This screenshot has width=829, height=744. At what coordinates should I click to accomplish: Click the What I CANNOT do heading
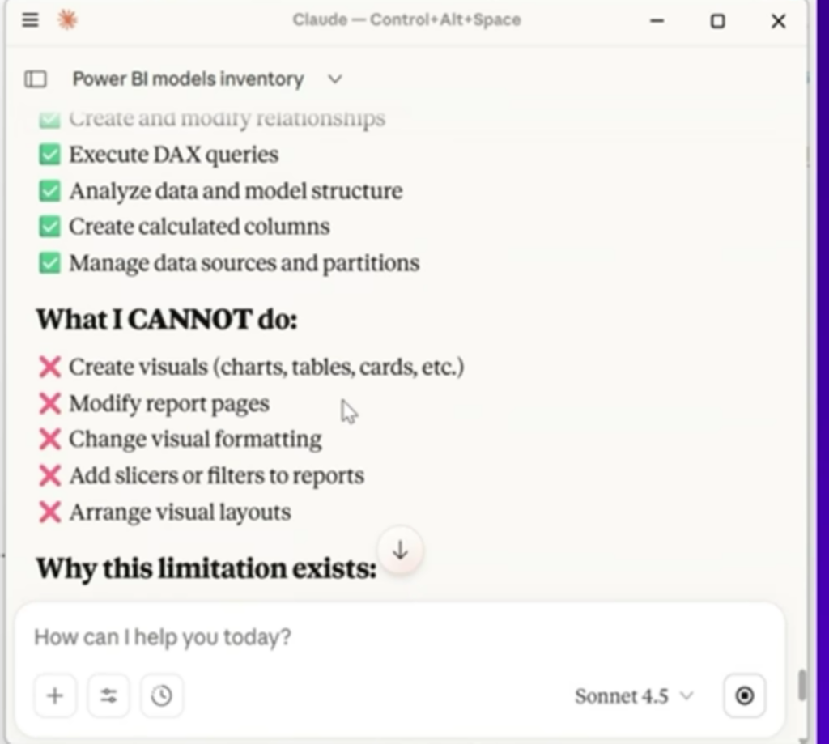[167, 320]
